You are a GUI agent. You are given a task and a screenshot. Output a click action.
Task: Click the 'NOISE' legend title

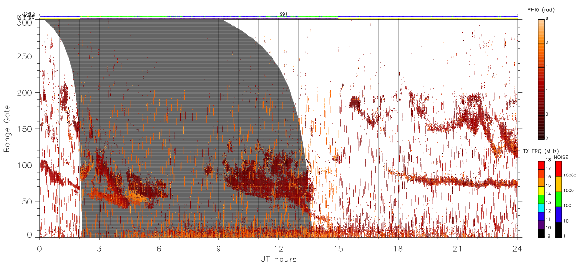point(562,157)
